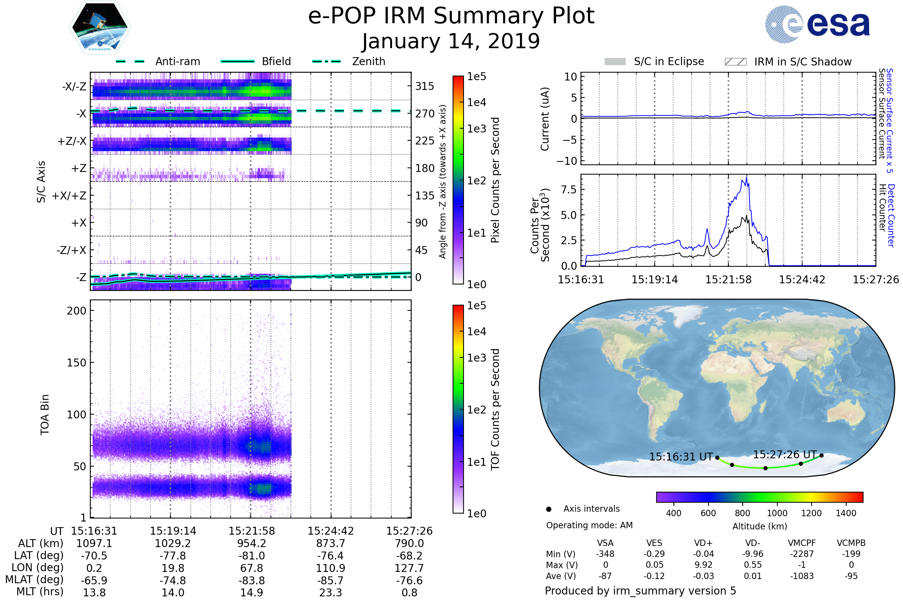Click the world map thumbnail
Image resolution: width=903 pixels, height=602 pixels.
pos(716,388)
